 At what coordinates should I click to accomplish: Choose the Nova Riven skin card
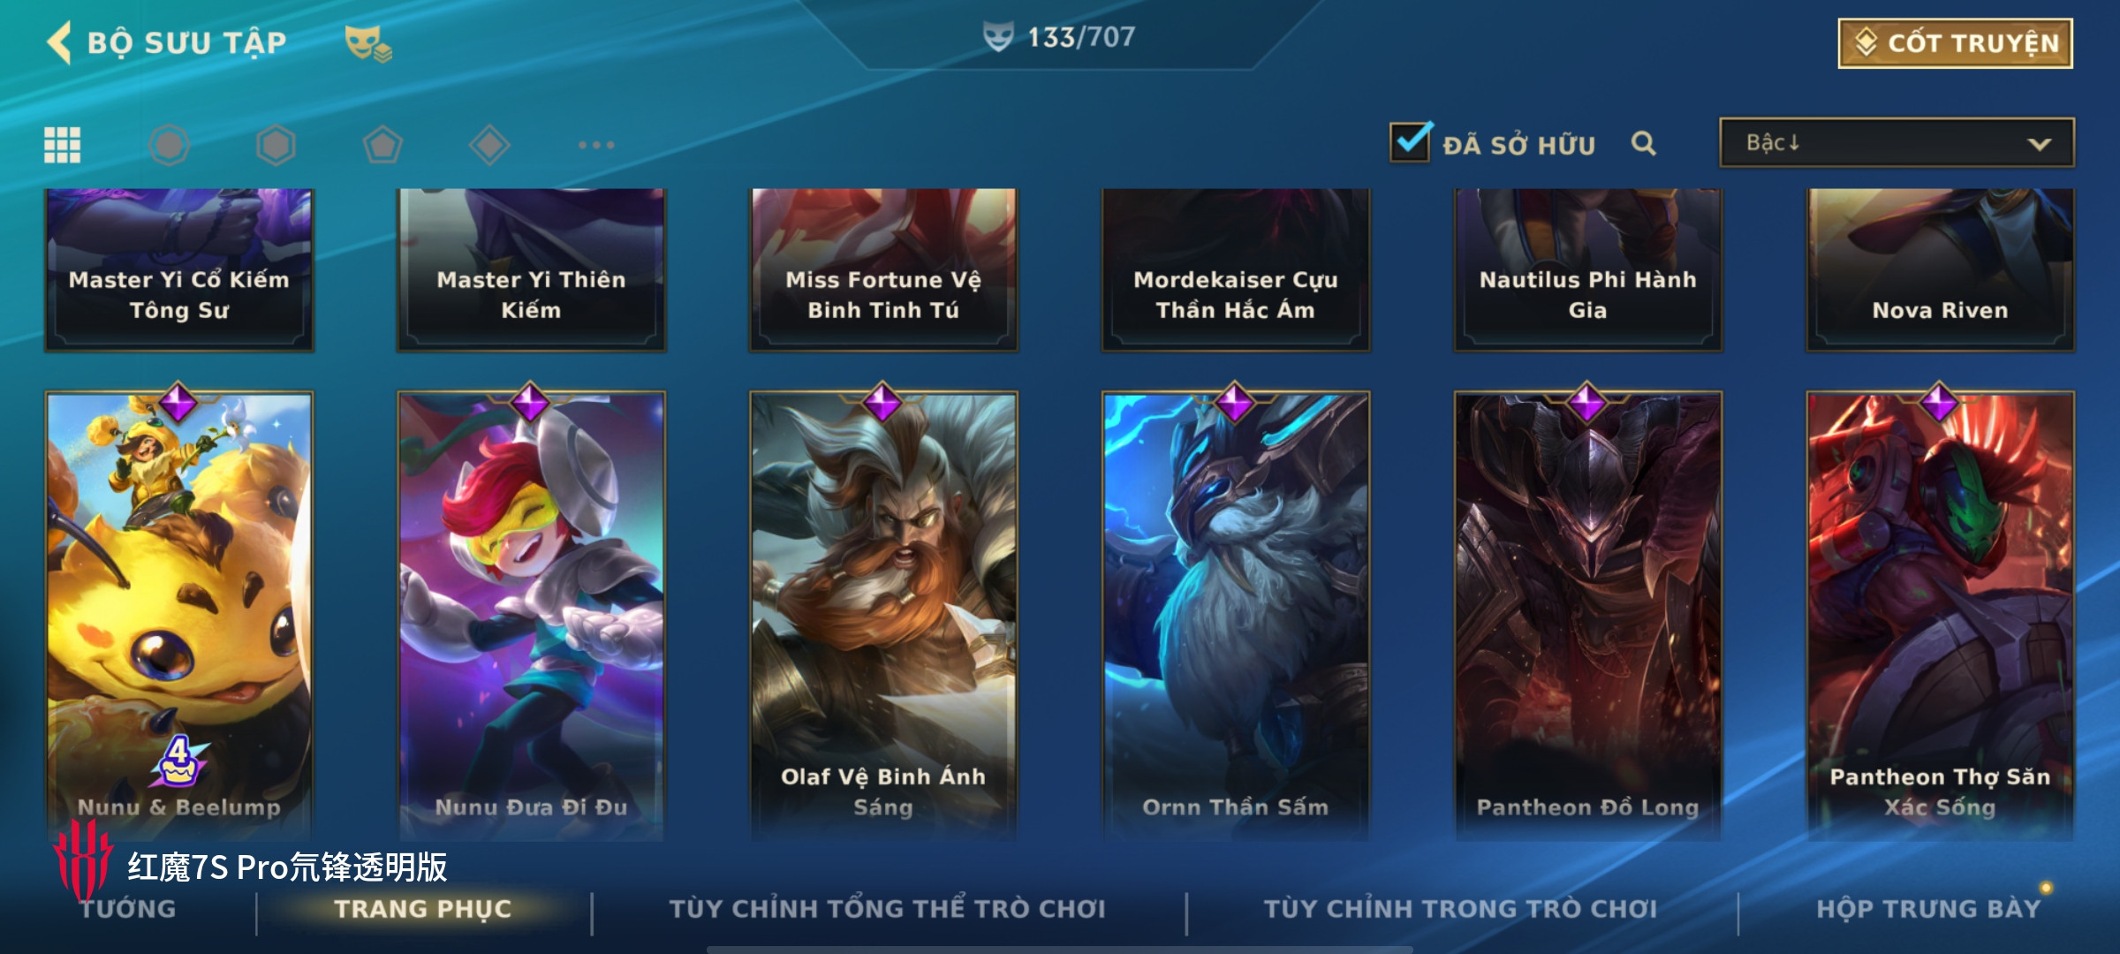1940,270
